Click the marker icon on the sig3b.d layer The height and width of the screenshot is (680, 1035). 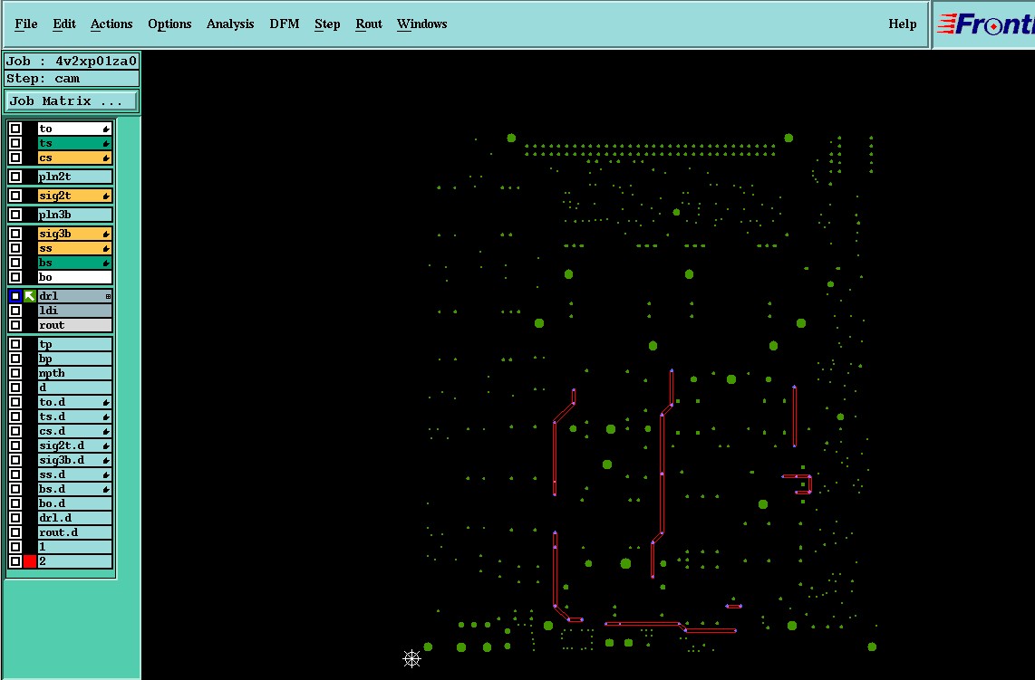click(106, 460)
